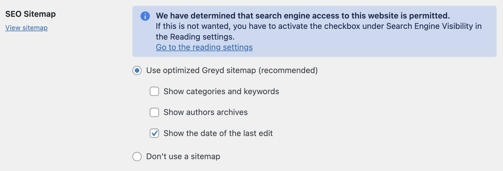Check the categories and keywords checkbox
This screenshot has height=171, width=503.
(x=154, y=91)
